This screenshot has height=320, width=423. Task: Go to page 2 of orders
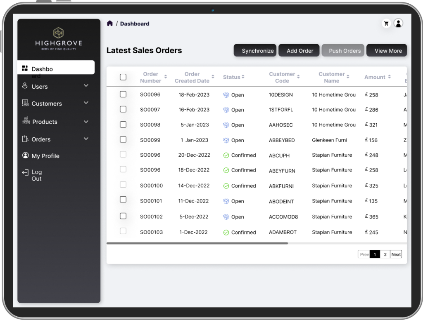tap(385, 254)
